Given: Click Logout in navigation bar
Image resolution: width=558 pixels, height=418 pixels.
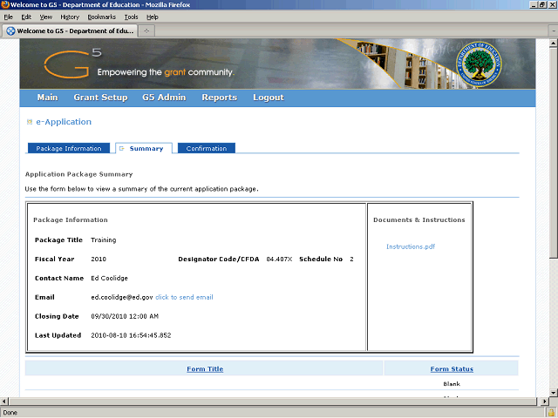Looking at the screenshot, I should tap(269, 98).
